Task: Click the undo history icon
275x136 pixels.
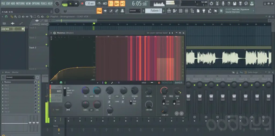Action: 211,3
